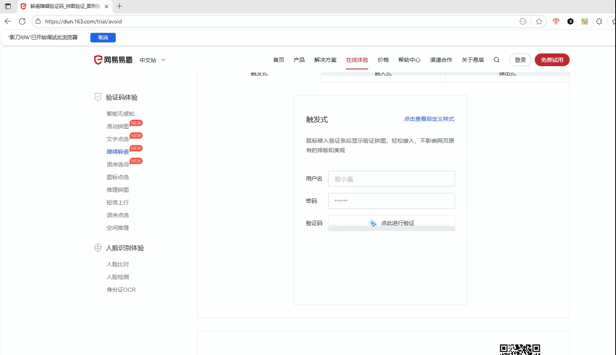The width and height of the screenshot is (616, 355).
Task: Bookmark page with the star icon
Action: coord(539,21)
